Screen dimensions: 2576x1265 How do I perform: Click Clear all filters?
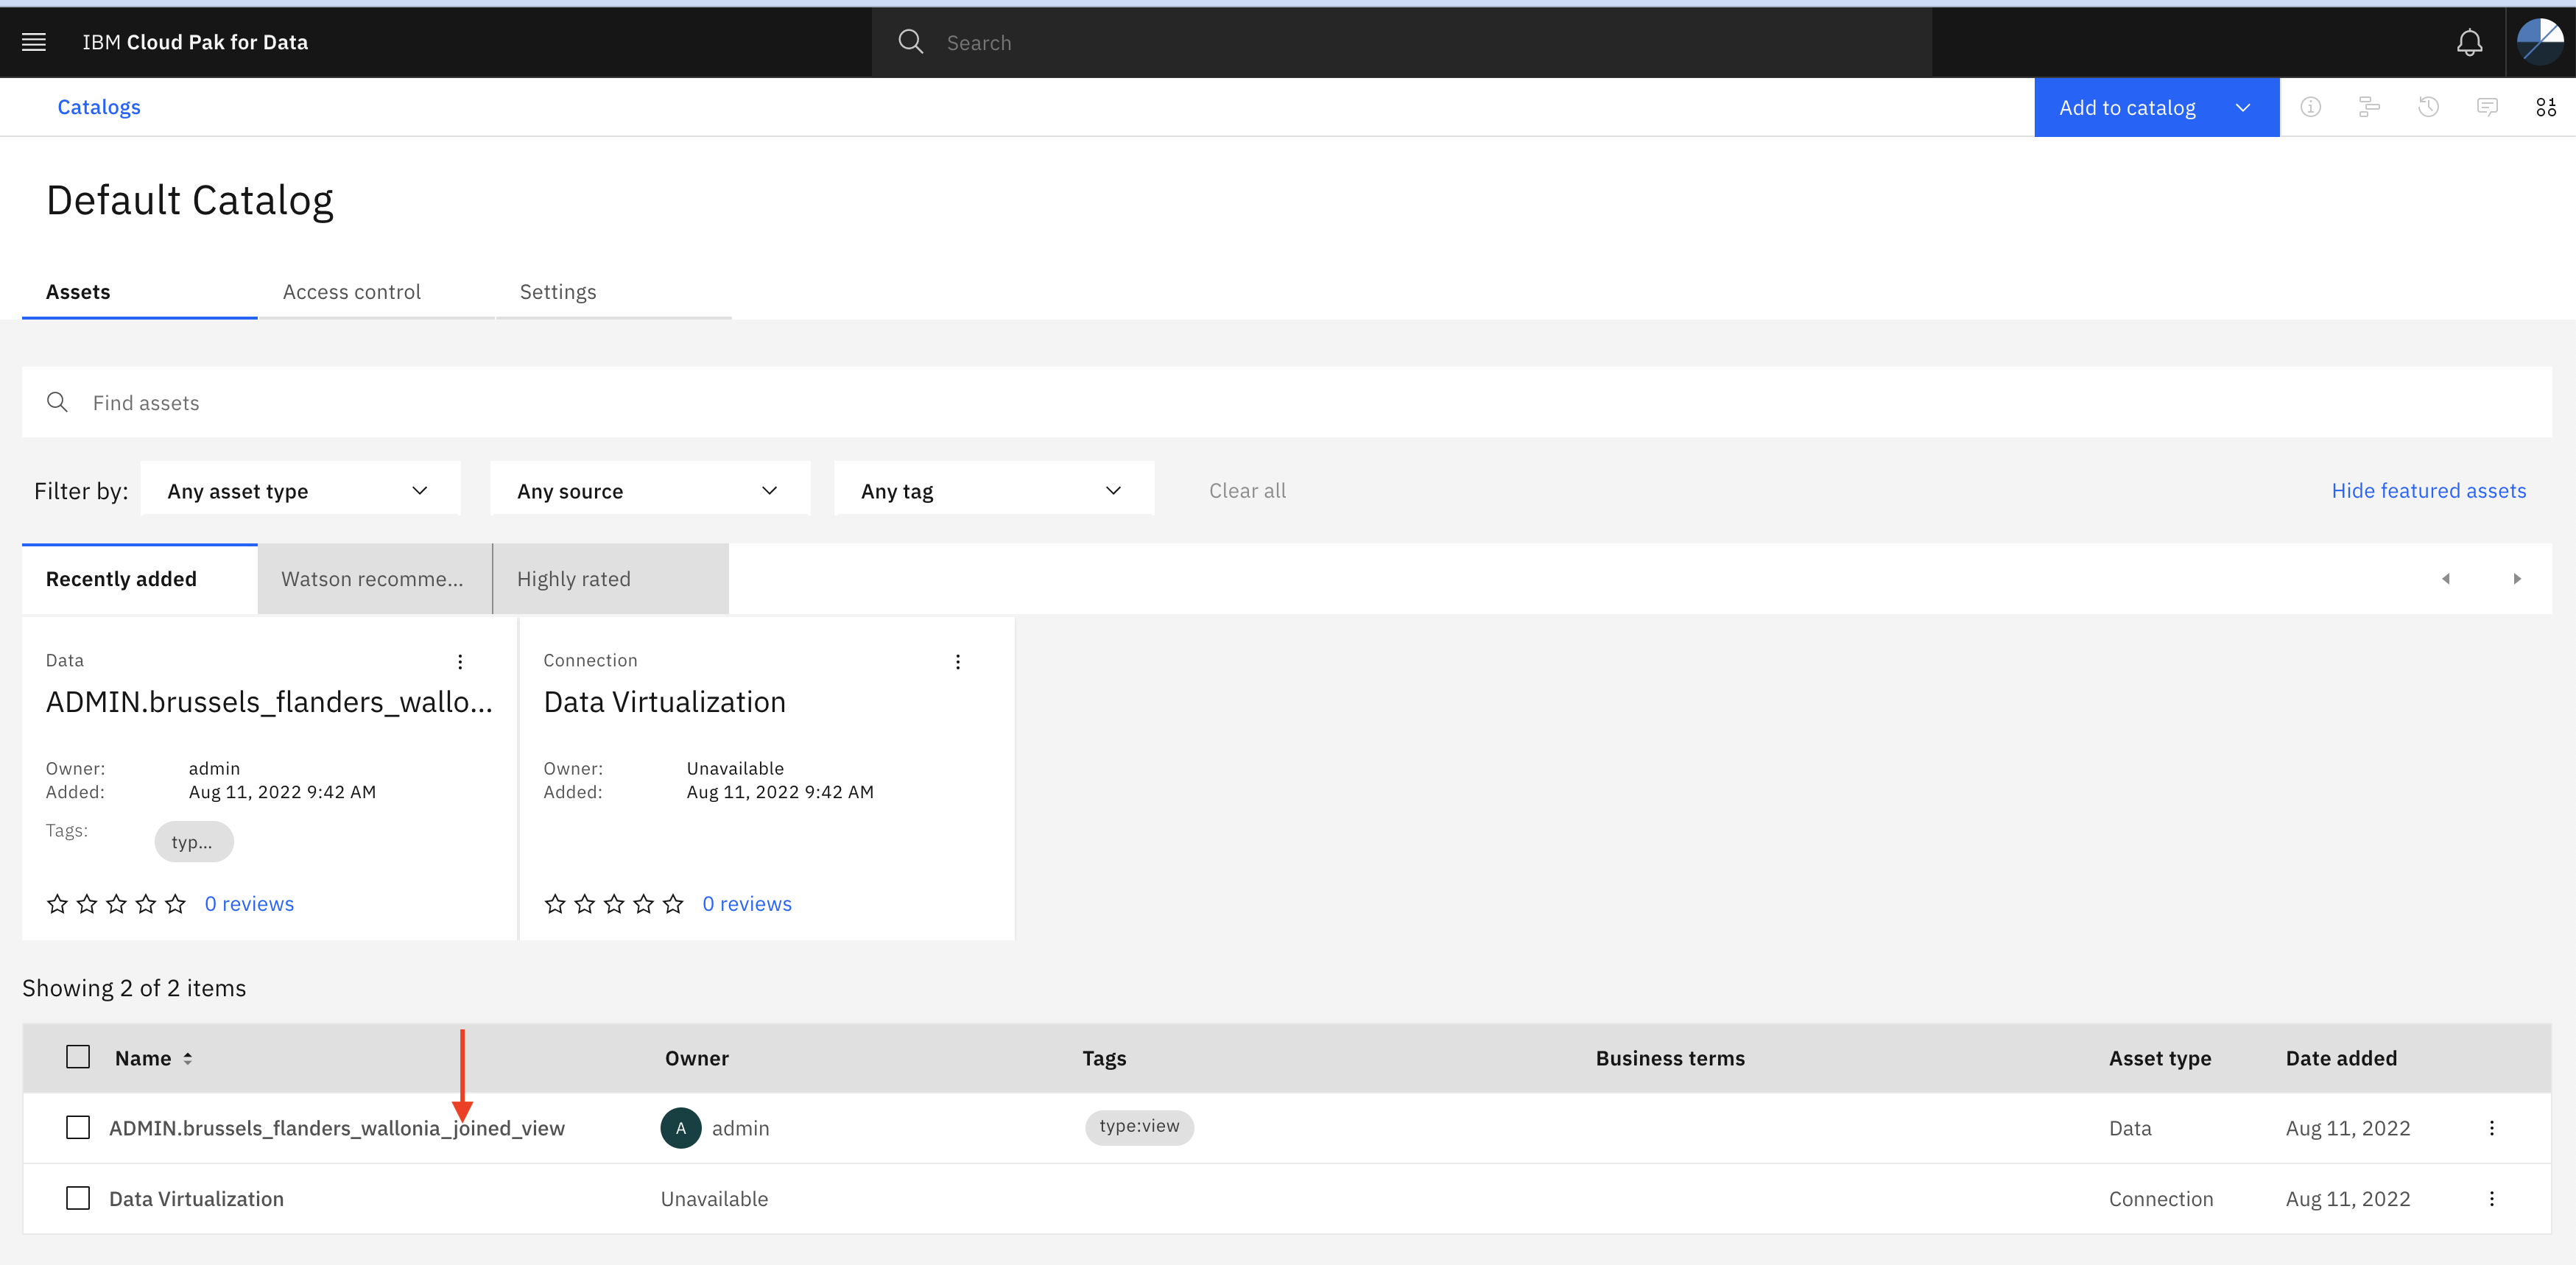click(1247, 490)
